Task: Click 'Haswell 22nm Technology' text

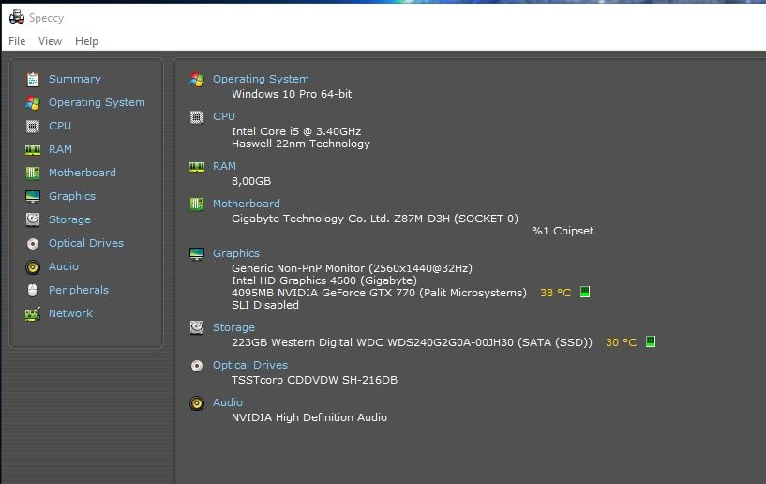Action: pyautogui.click(x=301, y=144)
